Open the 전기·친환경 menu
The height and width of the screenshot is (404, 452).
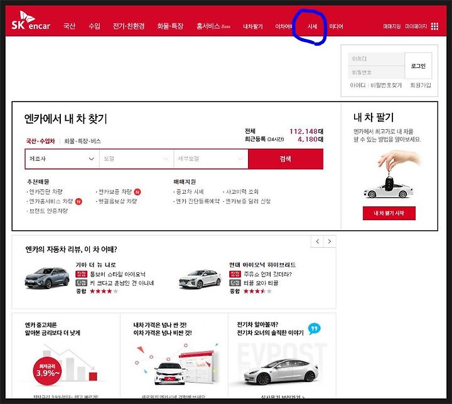(129, 26)
